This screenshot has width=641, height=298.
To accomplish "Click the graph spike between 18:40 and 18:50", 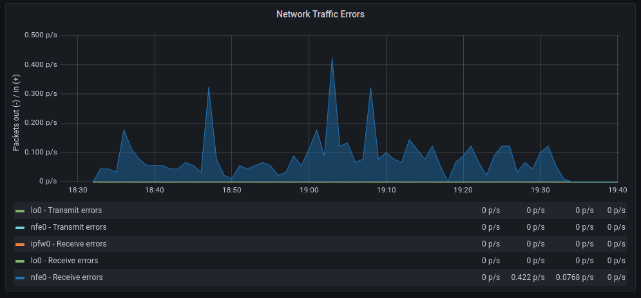I will coord(209,88).
